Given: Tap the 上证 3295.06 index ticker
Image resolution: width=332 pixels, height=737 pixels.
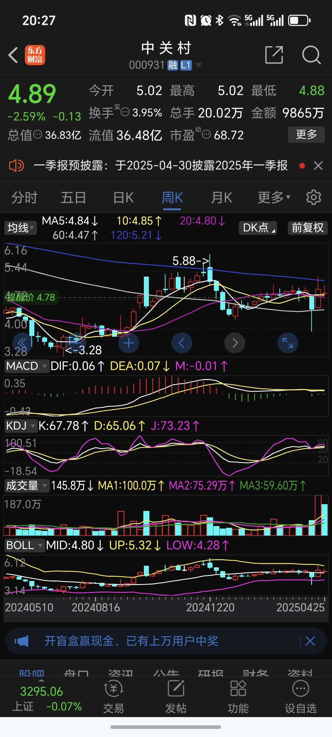Looking at the screenshot, I should pos(47,698).
